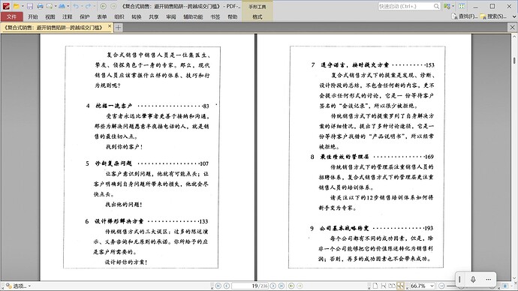
Task: Open the 选项 dropdown in the status bar
Action: click(18, 286)
